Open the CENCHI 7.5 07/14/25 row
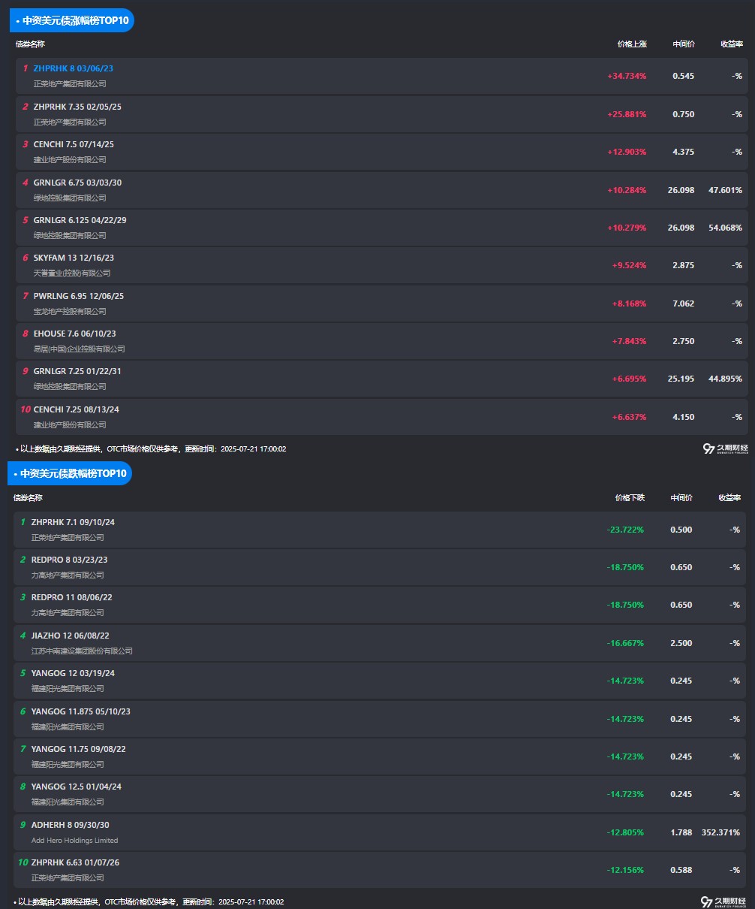This screenshot has height=909, width=755. (382, 152)
